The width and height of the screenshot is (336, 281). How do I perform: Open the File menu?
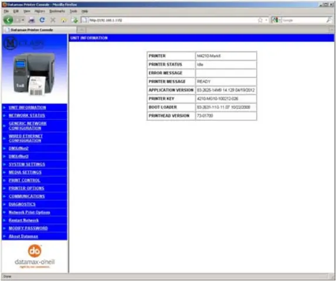tap(6, 11)
